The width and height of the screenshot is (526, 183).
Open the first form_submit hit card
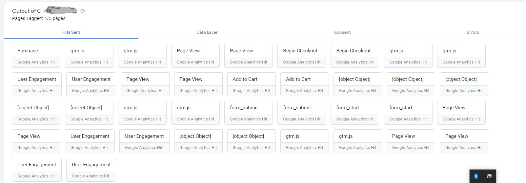[x=249, y=113]
